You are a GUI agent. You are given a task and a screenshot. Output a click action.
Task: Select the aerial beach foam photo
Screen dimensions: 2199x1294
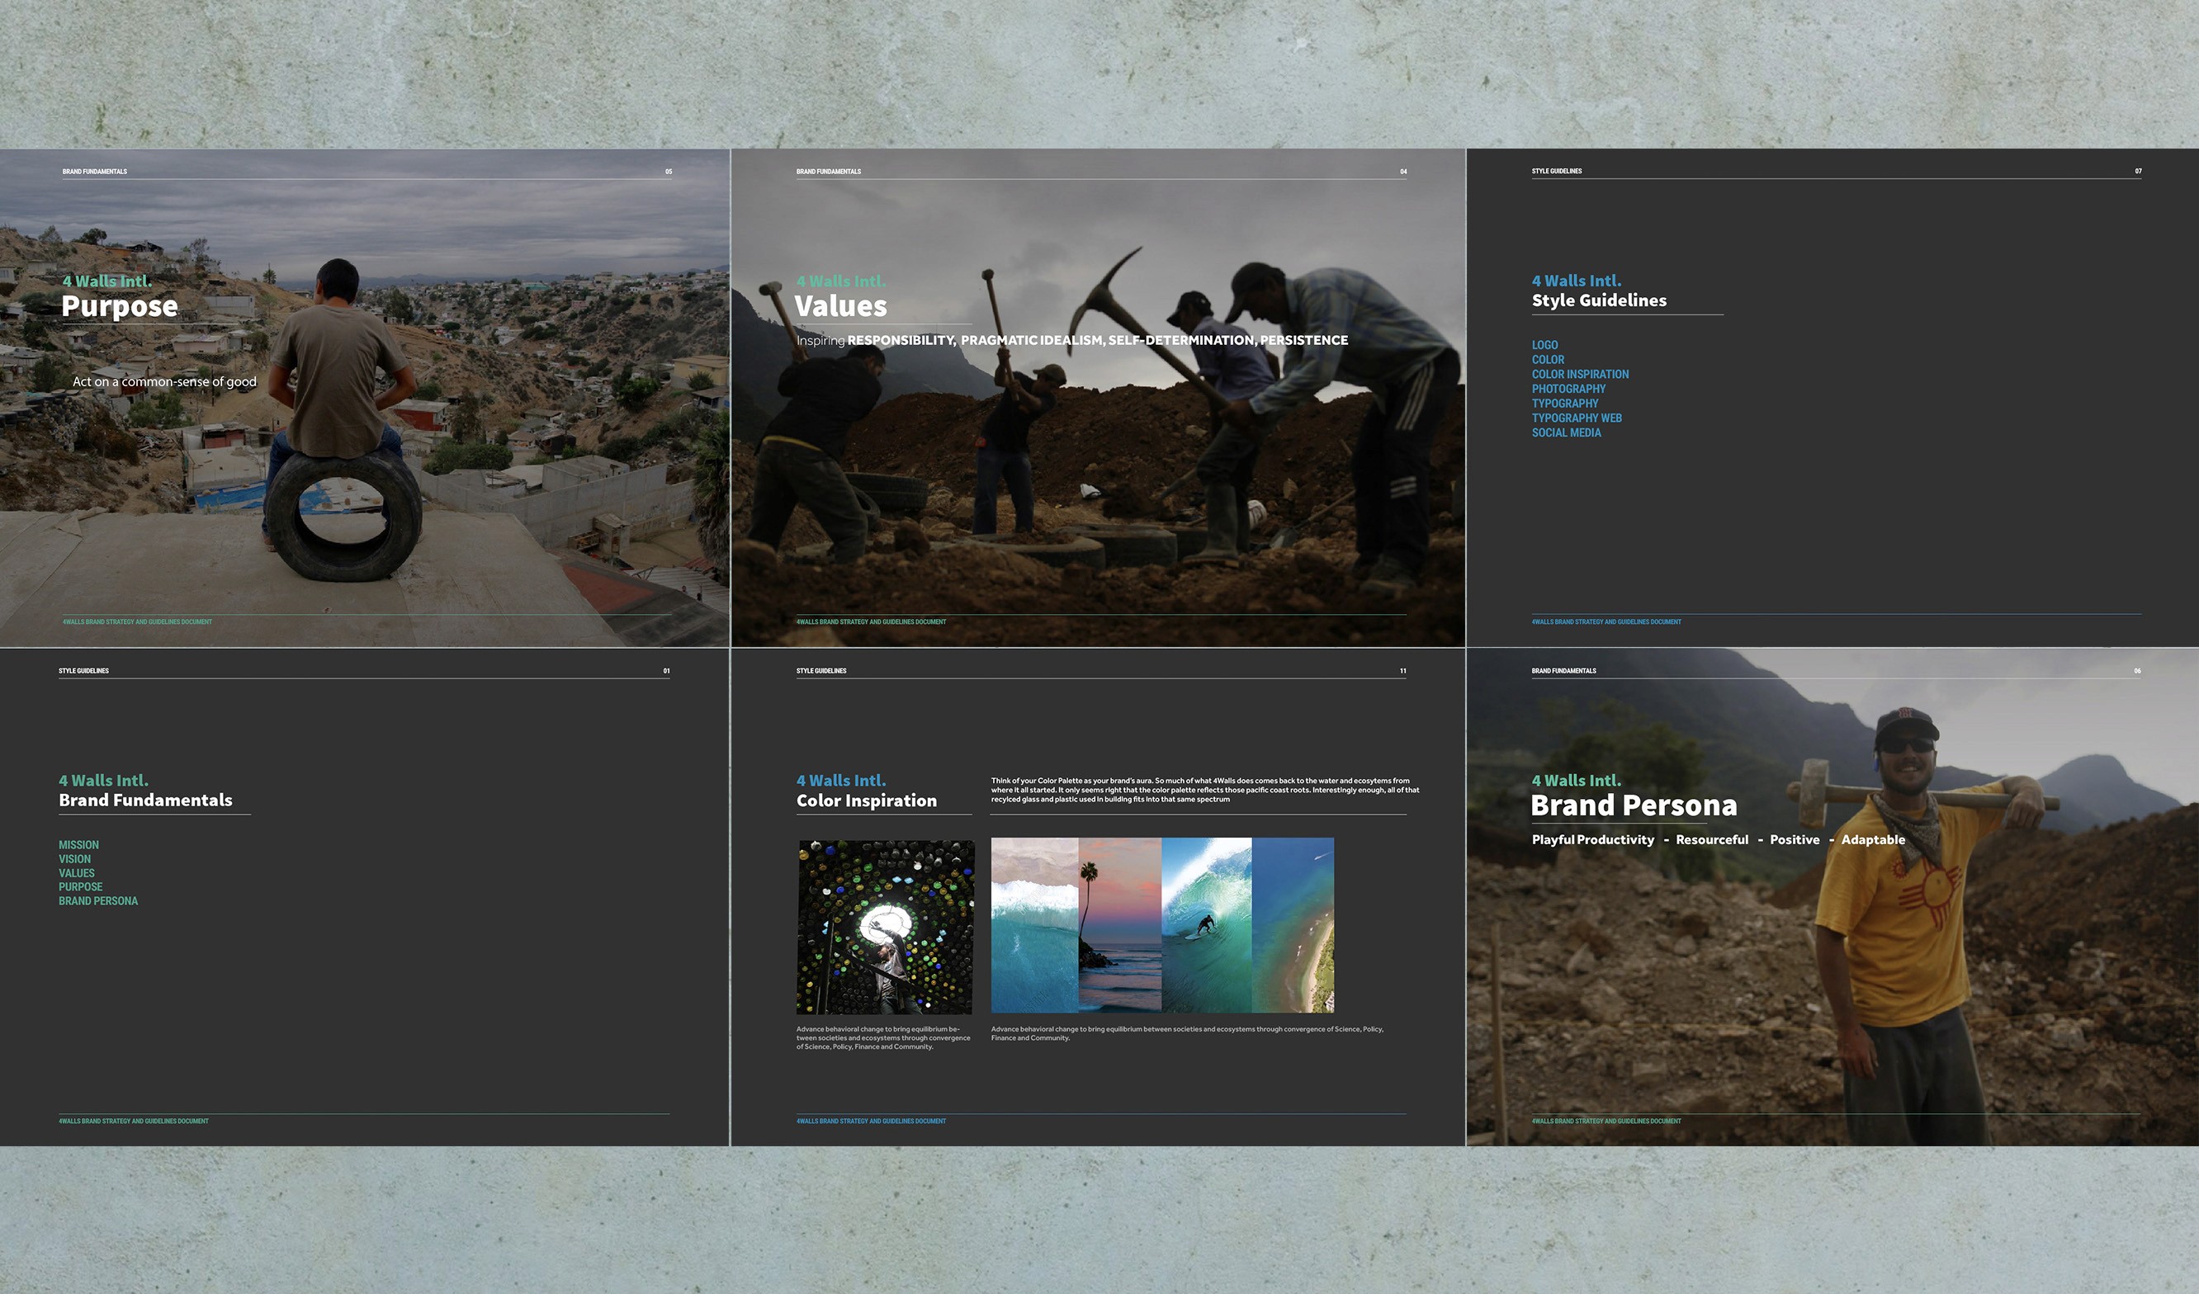1034,925
